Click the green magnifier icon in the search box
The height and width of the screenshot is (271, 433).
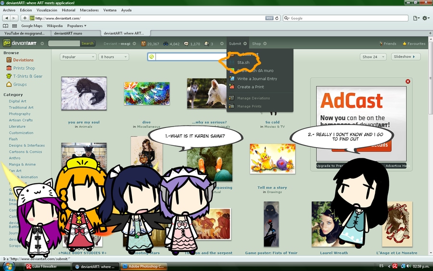[152, 57]
